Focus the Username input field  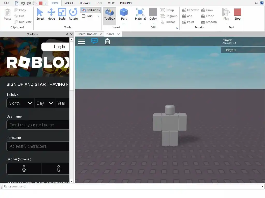pos(38,125)
